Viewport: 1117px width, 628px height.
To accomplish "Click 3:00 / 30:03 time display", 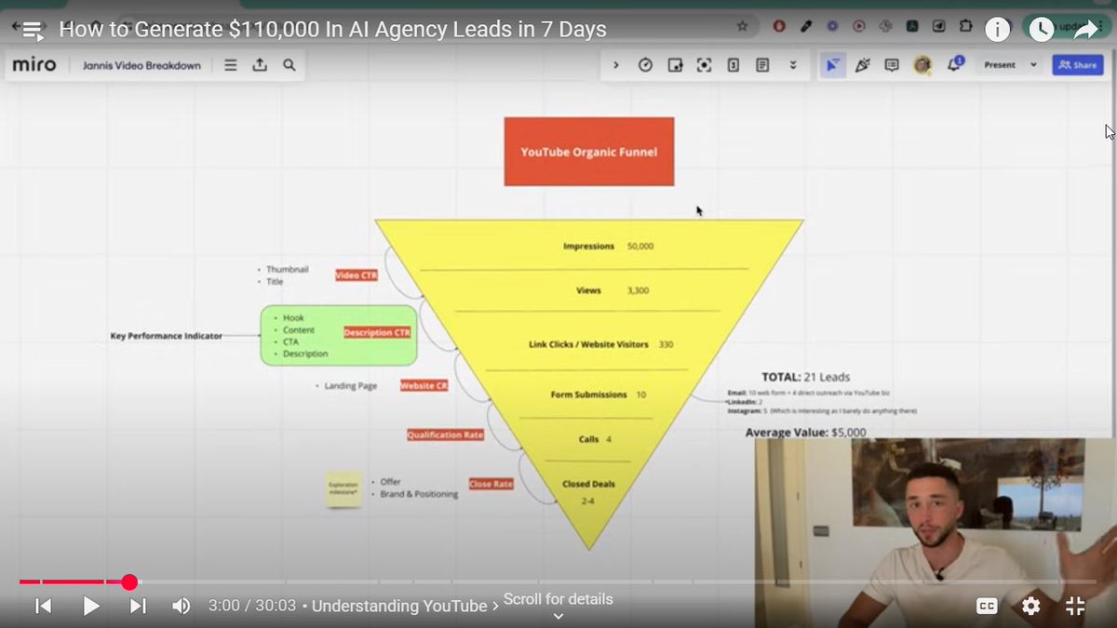I will click(x=252, y=606).
